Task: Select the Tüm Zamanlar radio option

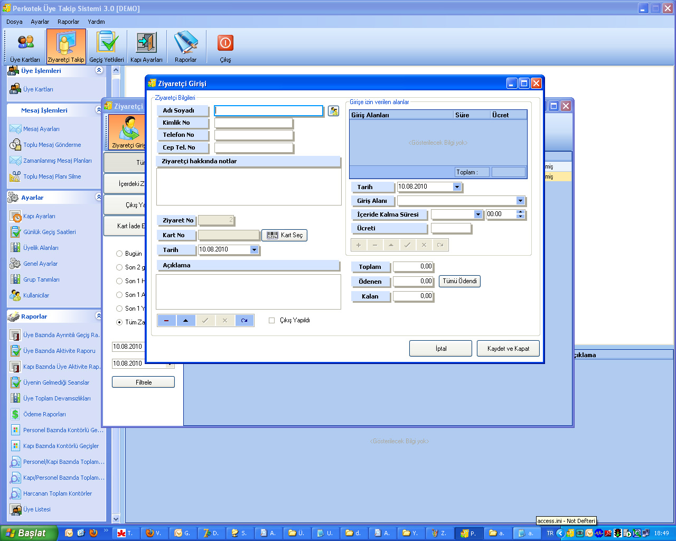Action: [119, 322]
